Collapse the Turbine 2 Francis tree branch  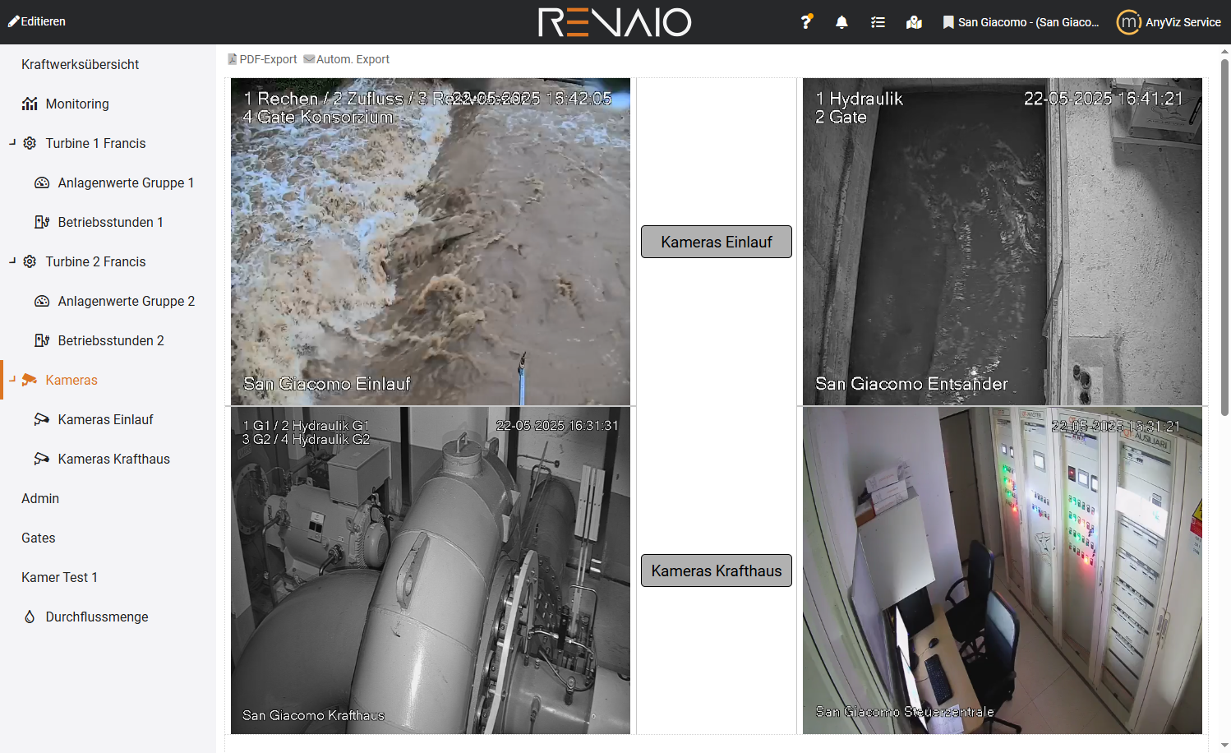pos(11,261)
